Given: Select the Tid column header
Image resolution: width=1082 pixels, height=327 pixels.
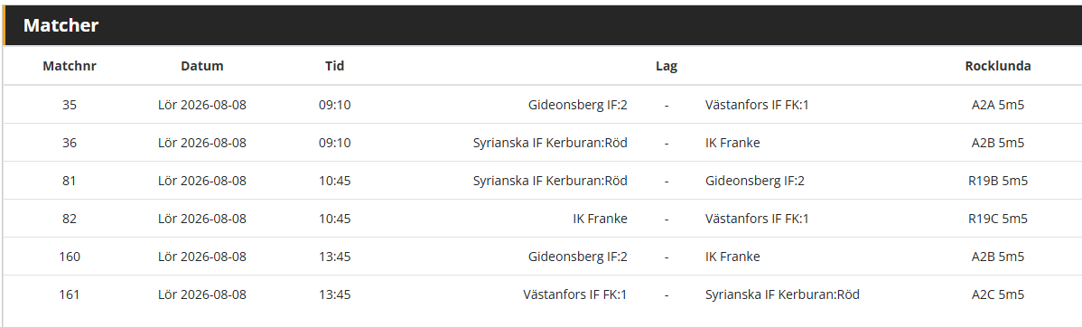Looking at the screenshot, I should [x=335, y=66].
